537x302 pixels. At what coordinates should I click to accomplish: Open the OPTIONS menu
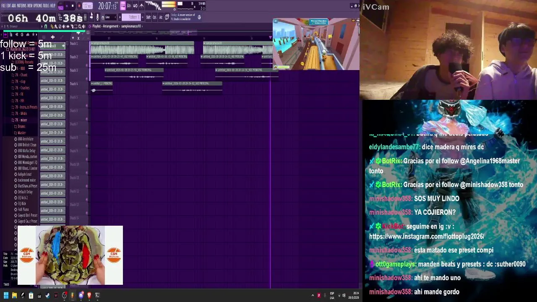tap(38, 5)
